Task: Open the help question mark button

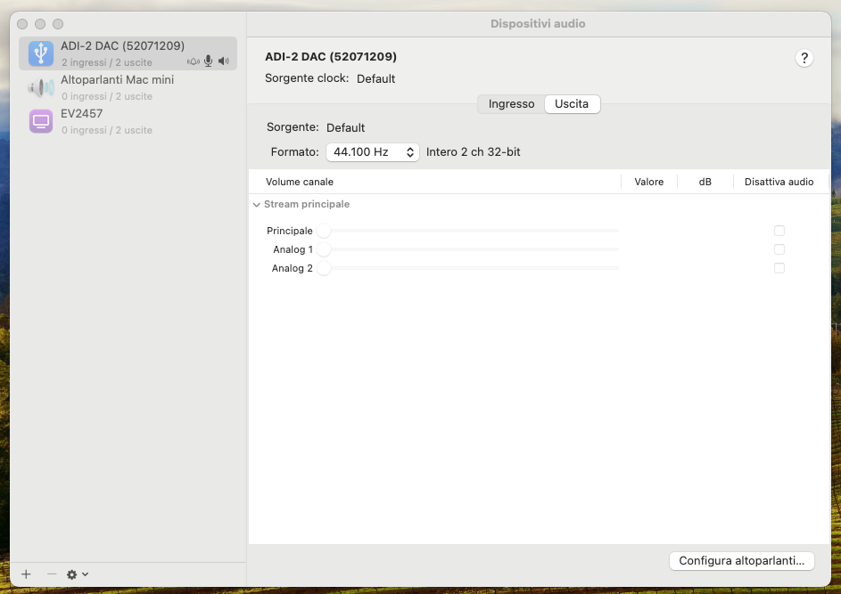Action: point(804,58)
